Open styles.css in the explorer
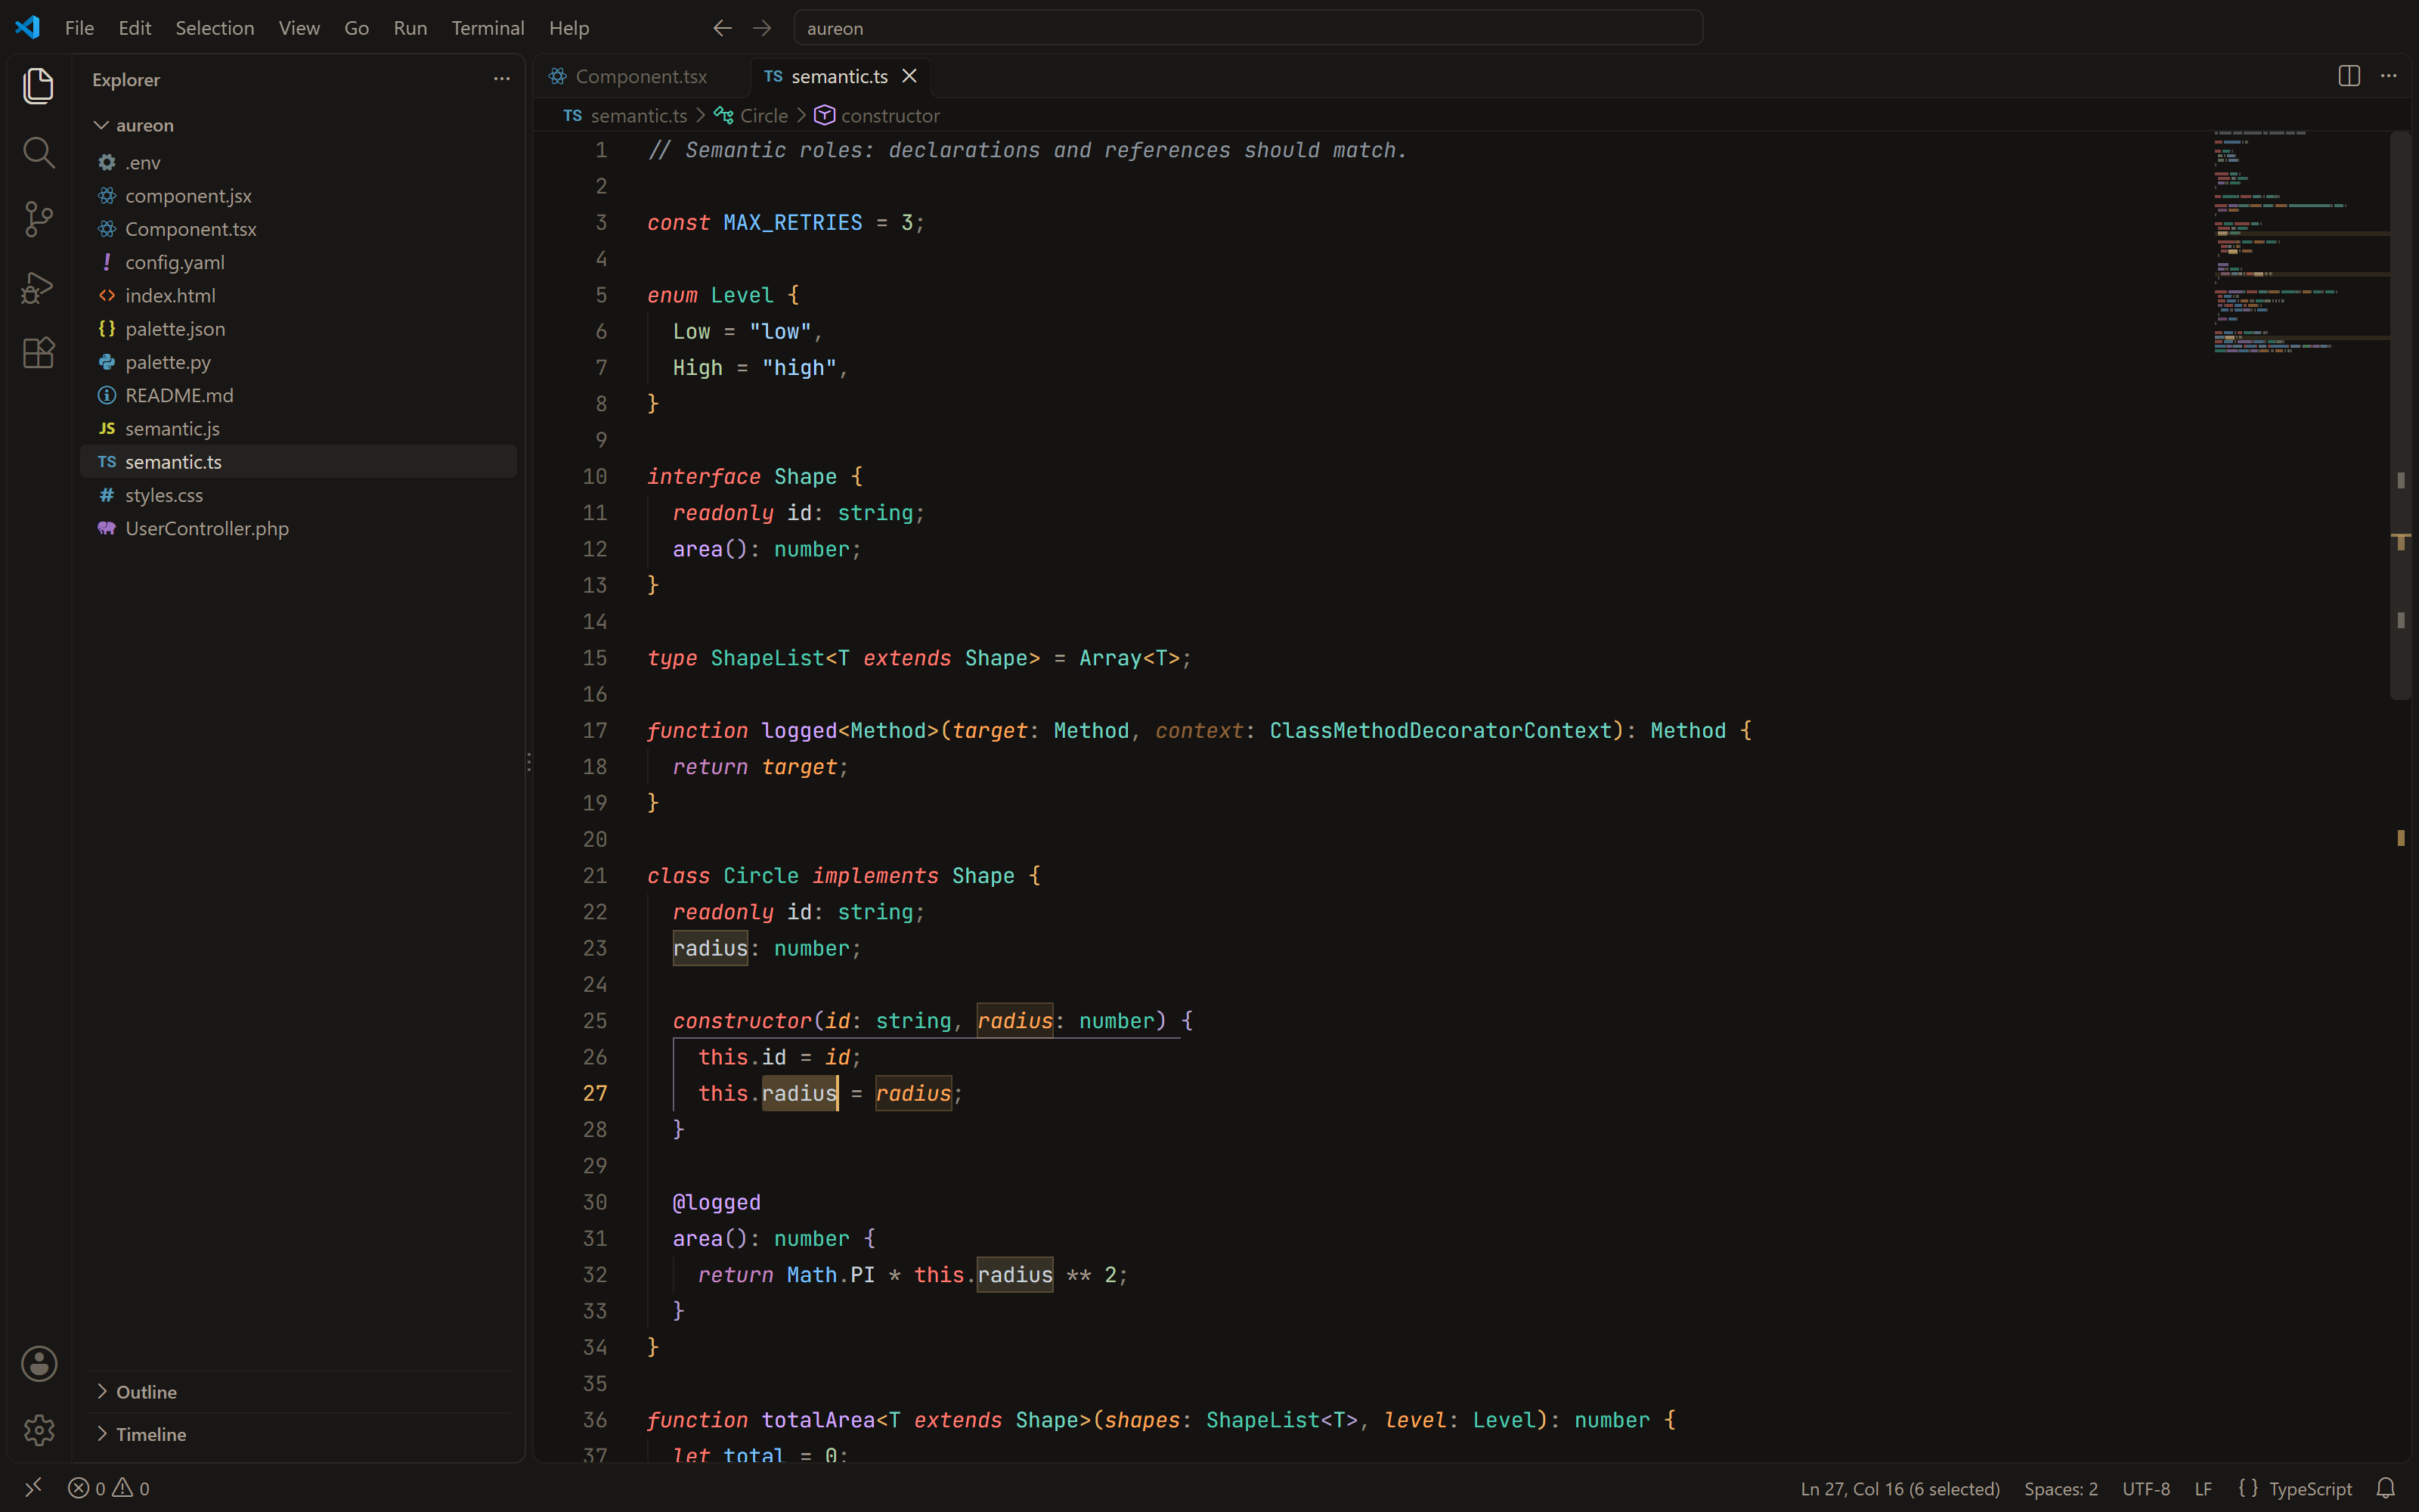The height and width of the screenshot is (1512, 2419). click(299, 495)
